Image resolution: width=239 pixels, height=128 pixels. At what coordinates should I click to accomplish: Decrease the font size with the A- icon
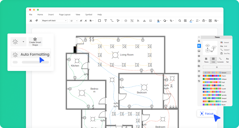pos(86,21)
